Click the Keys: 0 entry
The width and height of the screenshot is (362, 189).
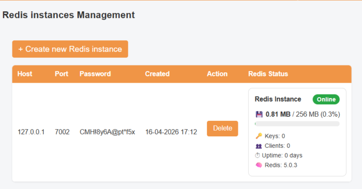[x=275, y=136]
